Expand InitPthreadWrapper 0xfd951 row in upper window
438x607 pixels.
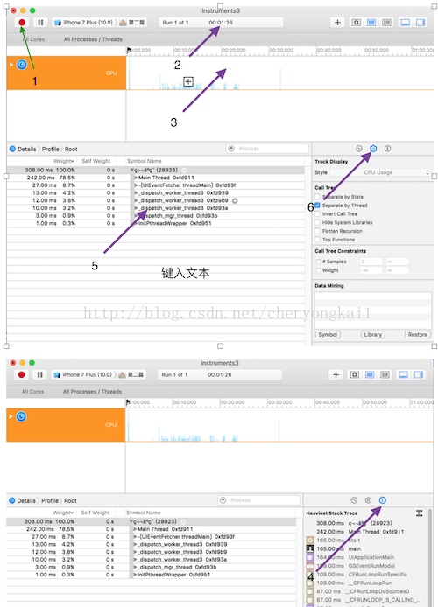(x=136, y=223)
